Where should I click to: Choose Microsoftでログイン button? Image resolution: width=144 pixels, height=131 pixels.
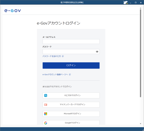coord(71,114)
